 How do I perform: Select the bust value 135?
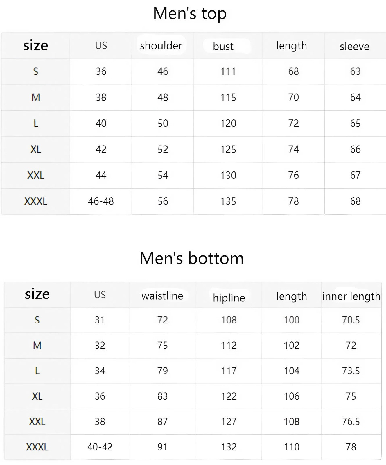[228, 201]
